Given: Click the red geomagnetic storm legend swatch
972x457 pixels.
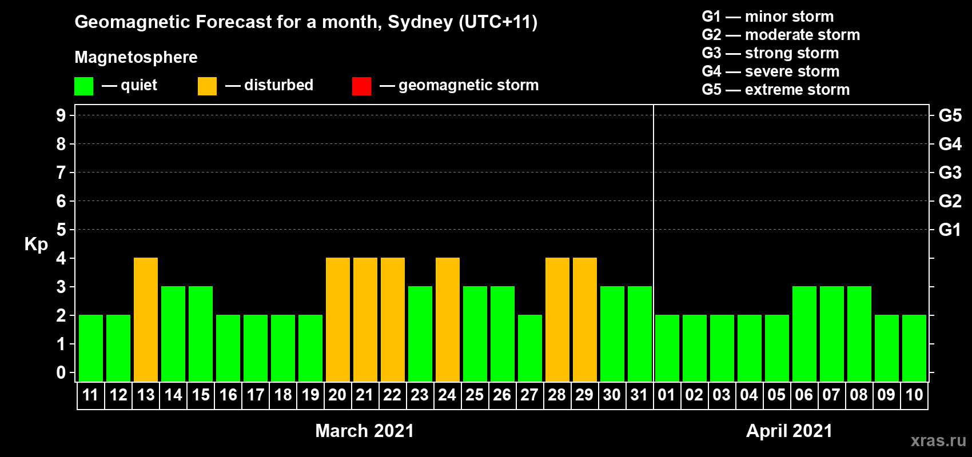Looking at the screenshot, I should [x=361, y=86].
